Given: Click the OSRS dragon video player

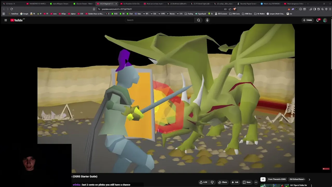Looking at the screenshot, I should (x=166, y=98).
